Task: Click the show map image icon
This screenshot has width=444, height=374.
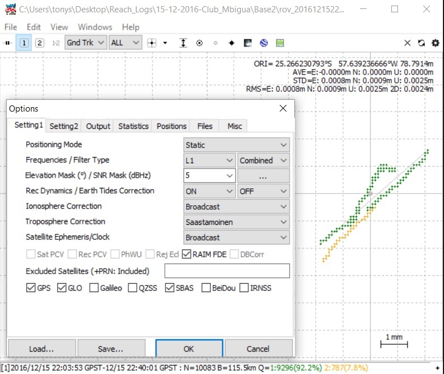Action: (248, 43)
